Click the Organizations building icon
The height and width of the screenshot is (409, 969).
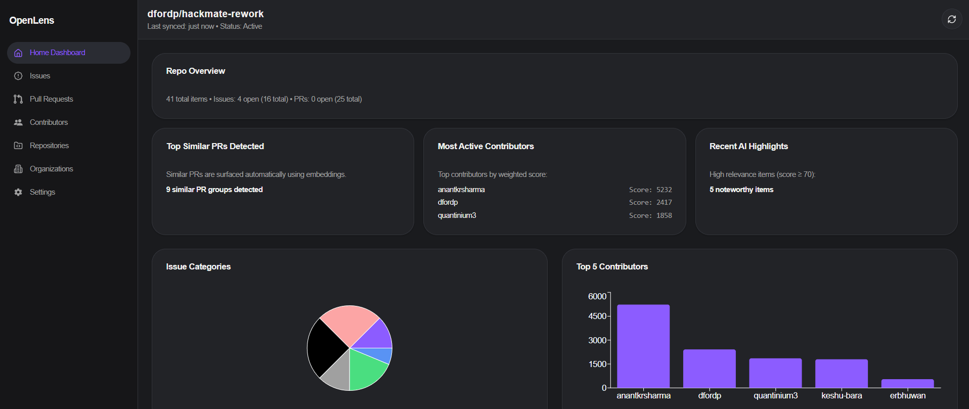coord(18,169)
